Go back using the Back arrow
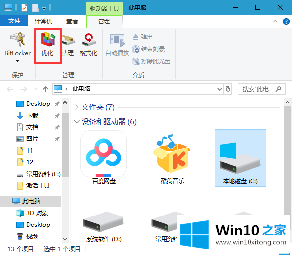 tap(10, 89)
